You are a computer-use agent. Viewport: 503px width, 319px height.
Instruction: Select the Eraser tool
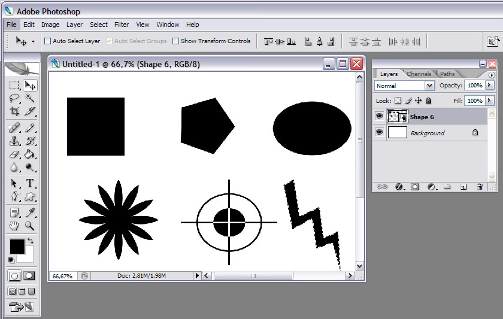tap(14, 154)
